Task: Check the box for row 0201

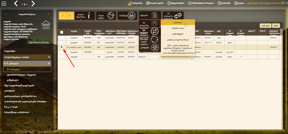Action: click(x=62, y=42)
